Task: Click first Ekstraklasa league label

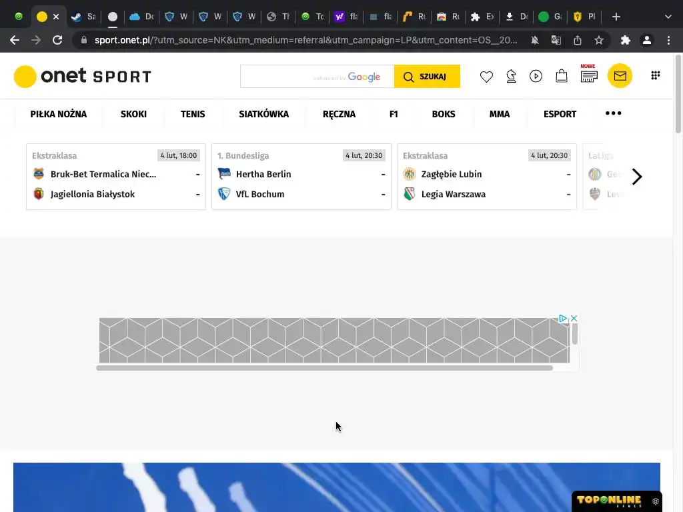Action: [x=55, y=155]
